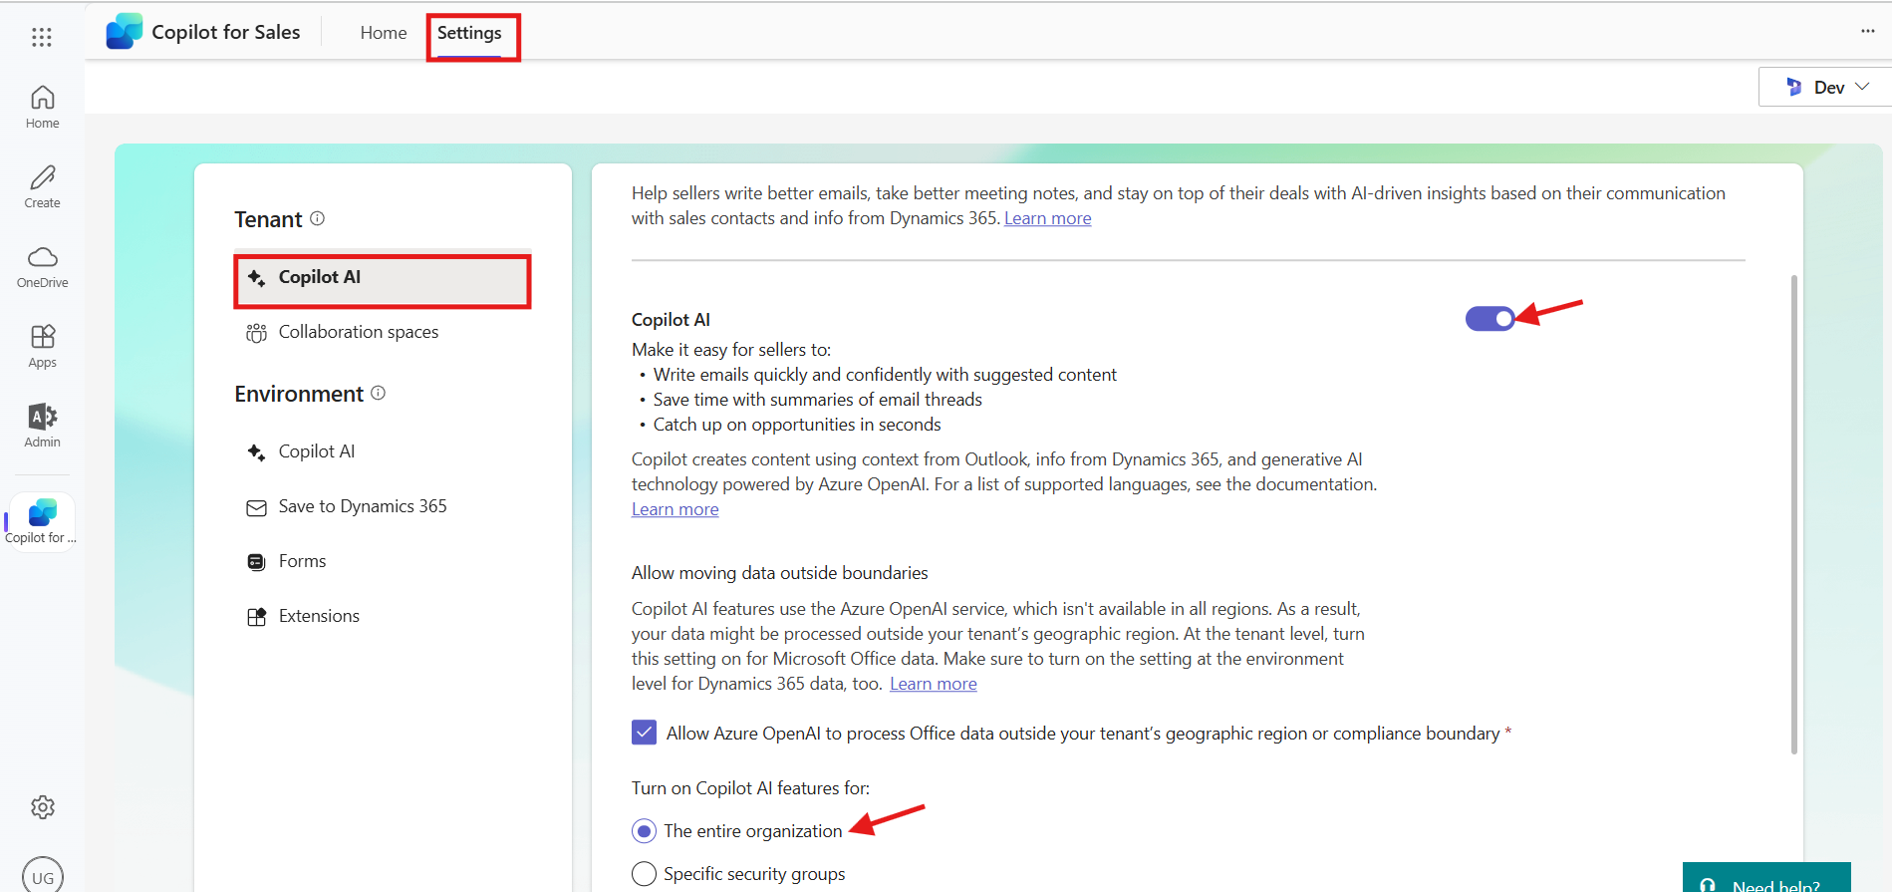Click the settings gear icon

(x=42, y=807)
